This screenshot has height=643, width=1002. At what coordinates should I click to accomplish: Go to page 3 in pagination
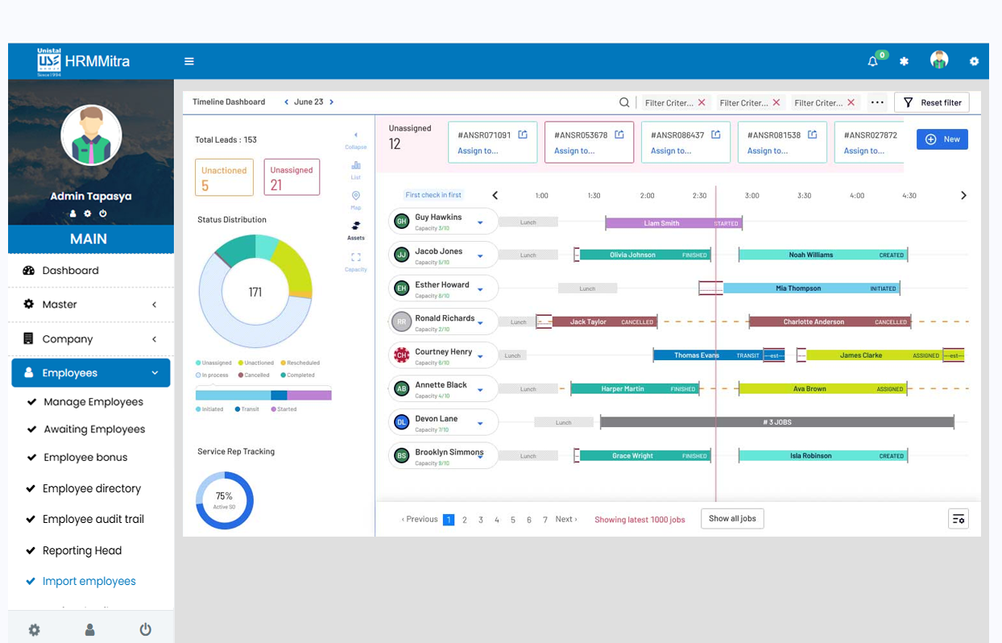pyautogui.click(x=481, y=520)
